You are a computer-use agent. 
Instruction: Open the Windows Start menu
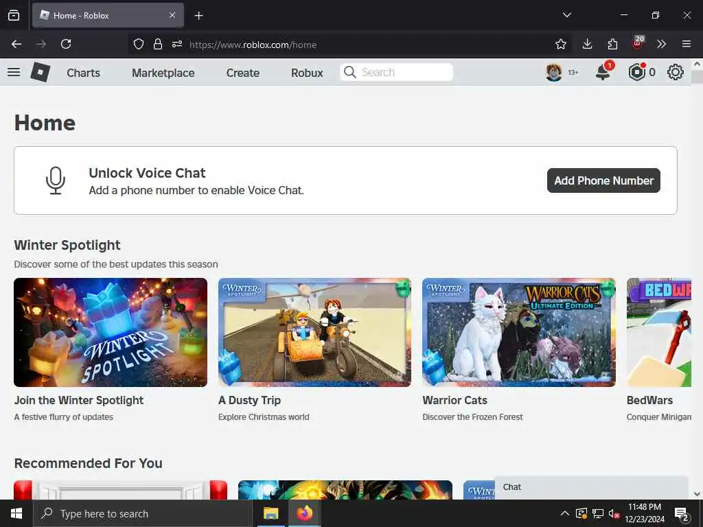tap(16, 513)
